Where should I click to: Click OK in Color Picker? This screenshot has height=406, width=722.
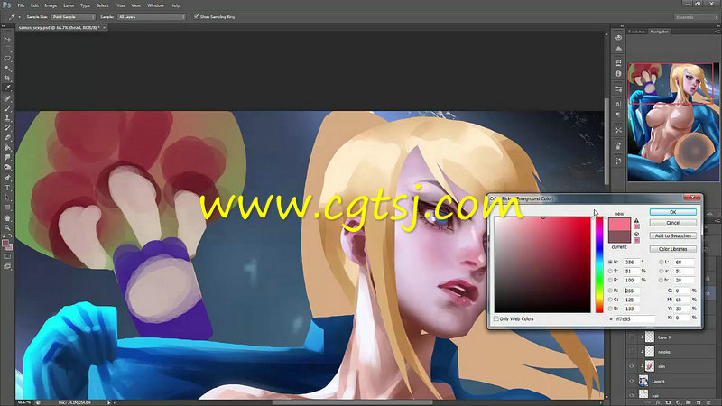pos(672,212)
